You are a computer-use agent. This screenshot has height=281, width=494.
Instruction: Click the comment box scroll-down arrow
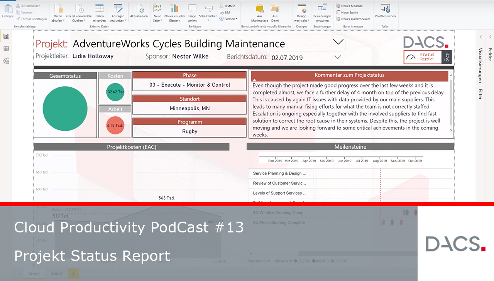coord(452,130)
